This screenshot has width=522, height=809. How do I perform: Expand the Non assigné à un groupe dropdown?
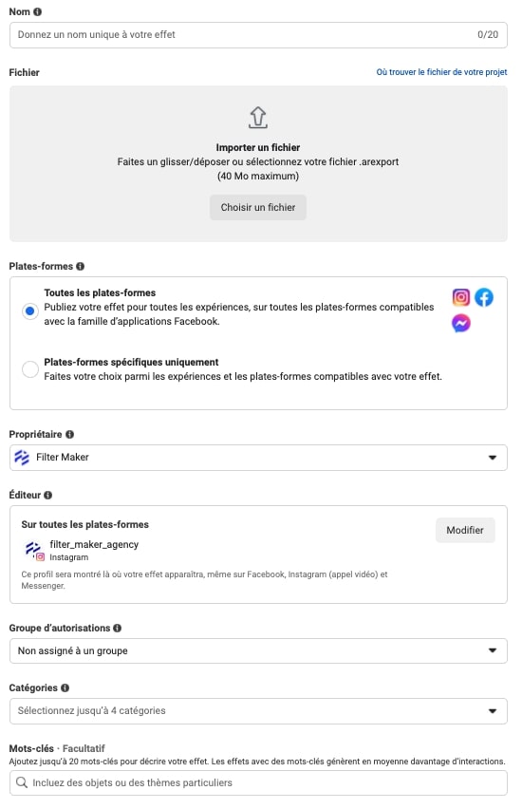tap(258, 651)
